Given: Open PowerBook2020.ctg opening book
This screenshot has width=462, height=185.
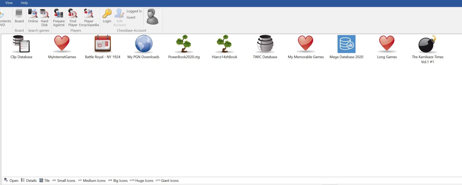Looking at the screenshot, I should [184, 44].
